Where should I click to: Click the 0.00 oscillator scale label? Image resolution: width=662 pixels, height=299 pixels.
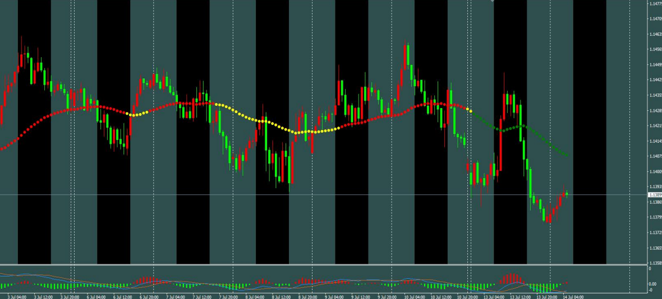[652, 284]
